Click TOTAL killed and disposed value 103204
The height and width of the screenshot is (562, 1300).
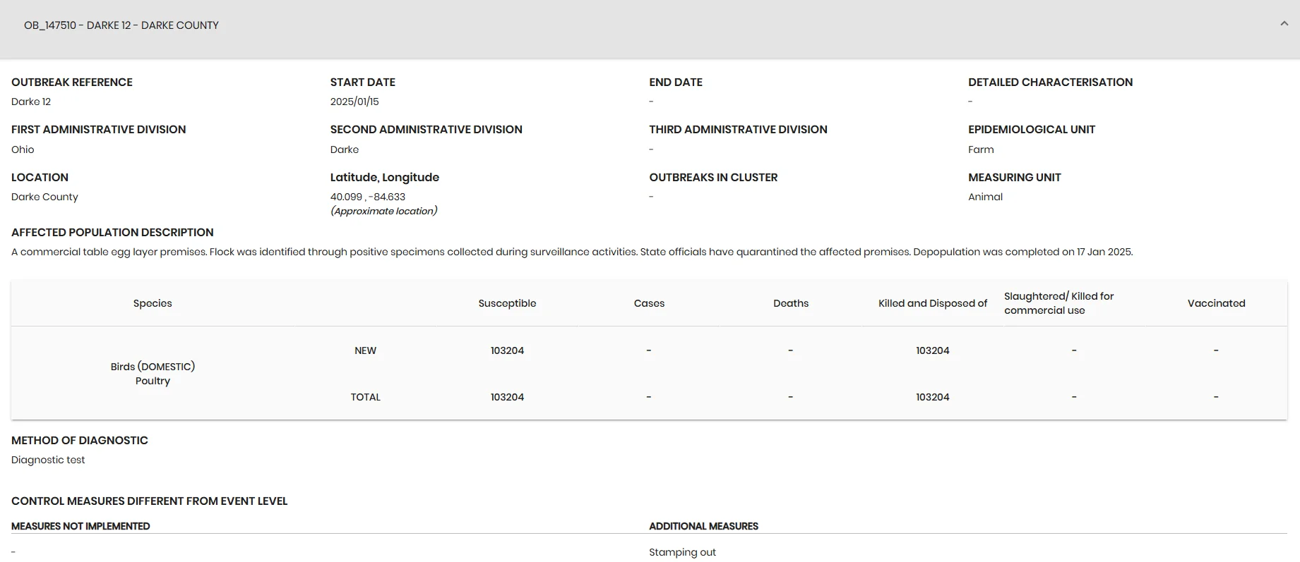pos(932,397)
